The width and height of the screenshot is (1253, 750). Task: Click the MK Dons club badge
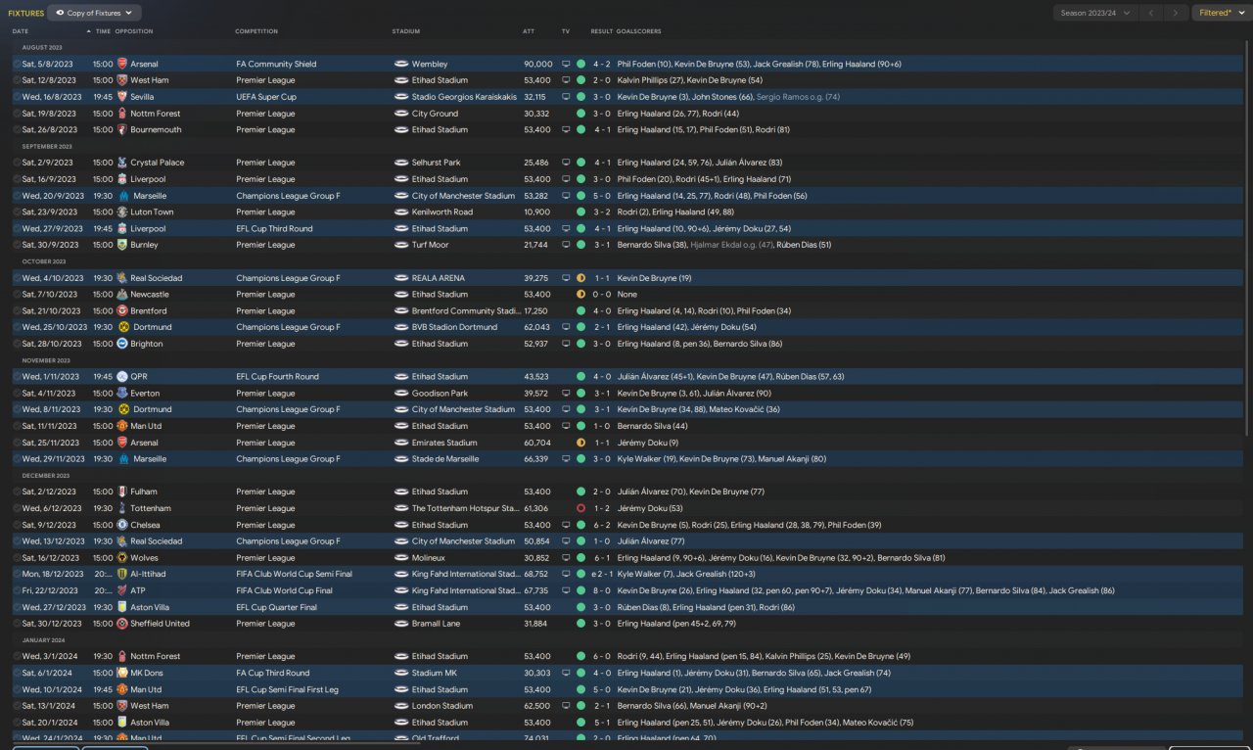(122, 673)
